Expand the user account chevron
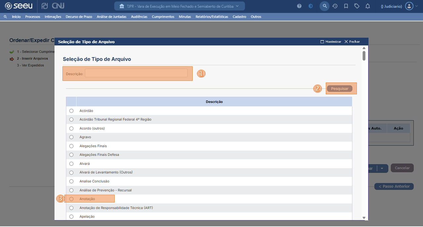 click(416, 6)
